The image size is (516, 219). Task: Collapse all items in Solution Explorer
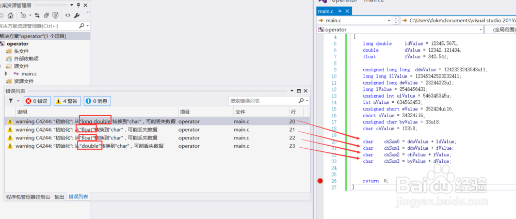(46, 15)
